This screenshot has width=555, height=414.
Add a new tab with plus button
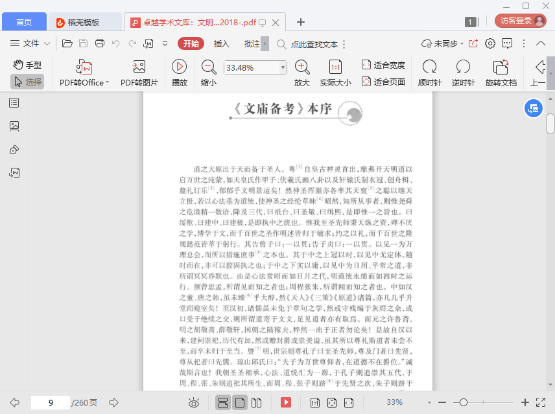[300, 22]
